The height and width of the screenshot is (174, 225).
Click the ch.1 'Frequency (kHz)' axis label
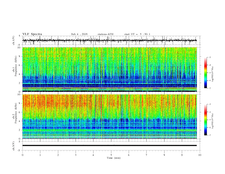(x=16, y=66)
